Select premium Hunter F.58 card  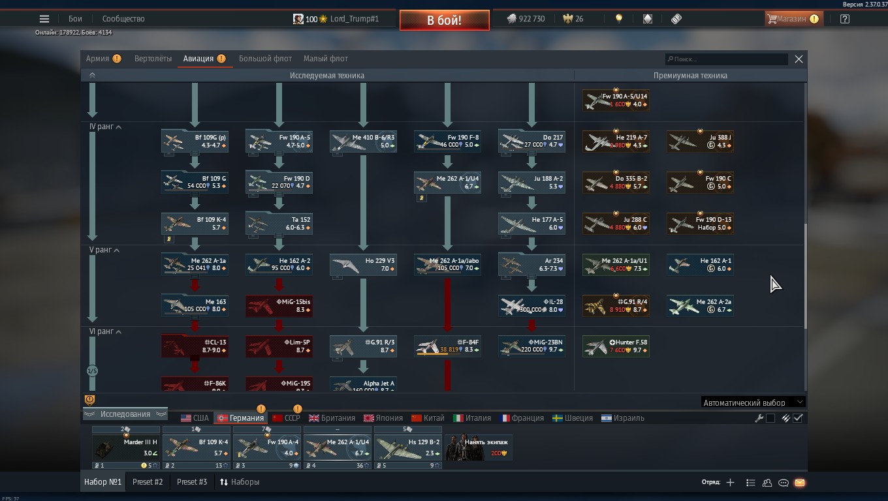click(616, 346)
